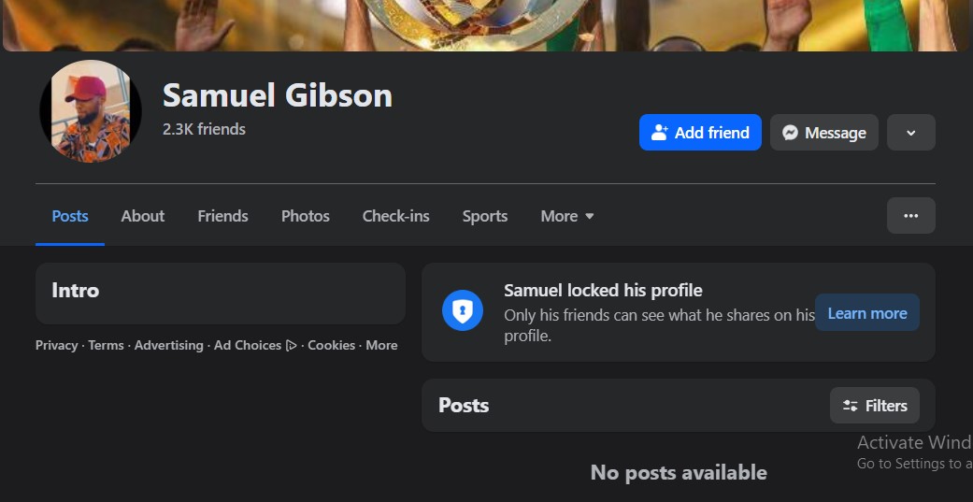The image size is (973, 502).
Task: Go to the Sports tab
Action: pos(485,216)
